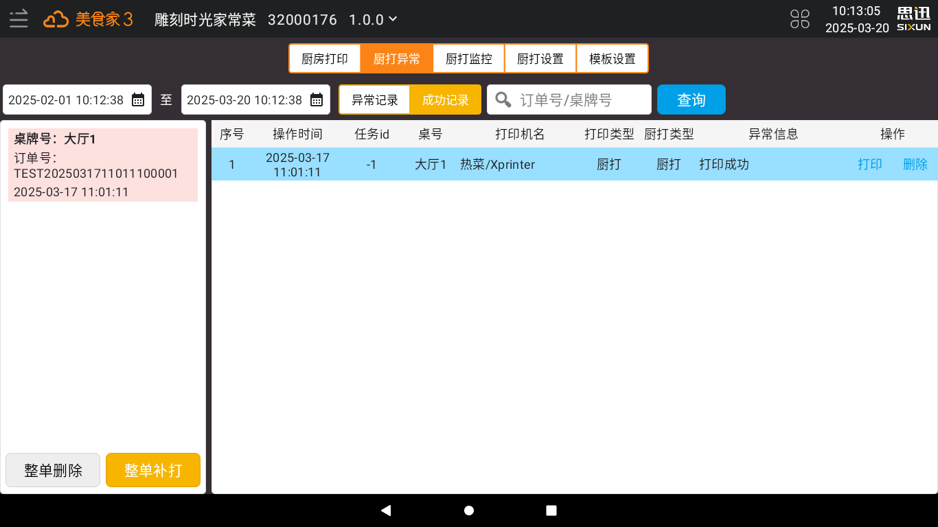Click the grid icon near the clock

(800, 19)
